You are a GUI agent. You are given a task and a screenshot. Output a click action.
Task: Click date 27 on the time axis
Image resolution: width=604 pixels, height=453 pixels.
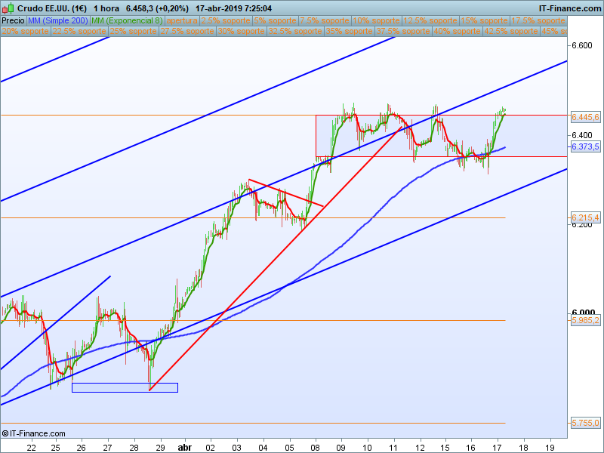coord(107,448)
